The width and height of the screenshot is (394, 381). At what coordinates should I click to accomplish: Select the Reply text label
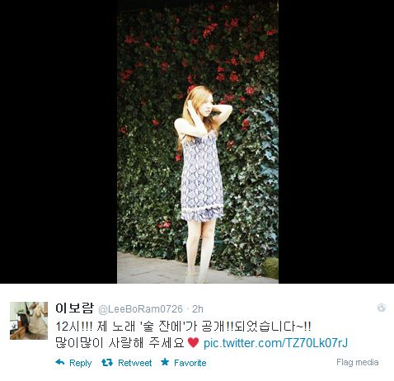click(80, 363)
